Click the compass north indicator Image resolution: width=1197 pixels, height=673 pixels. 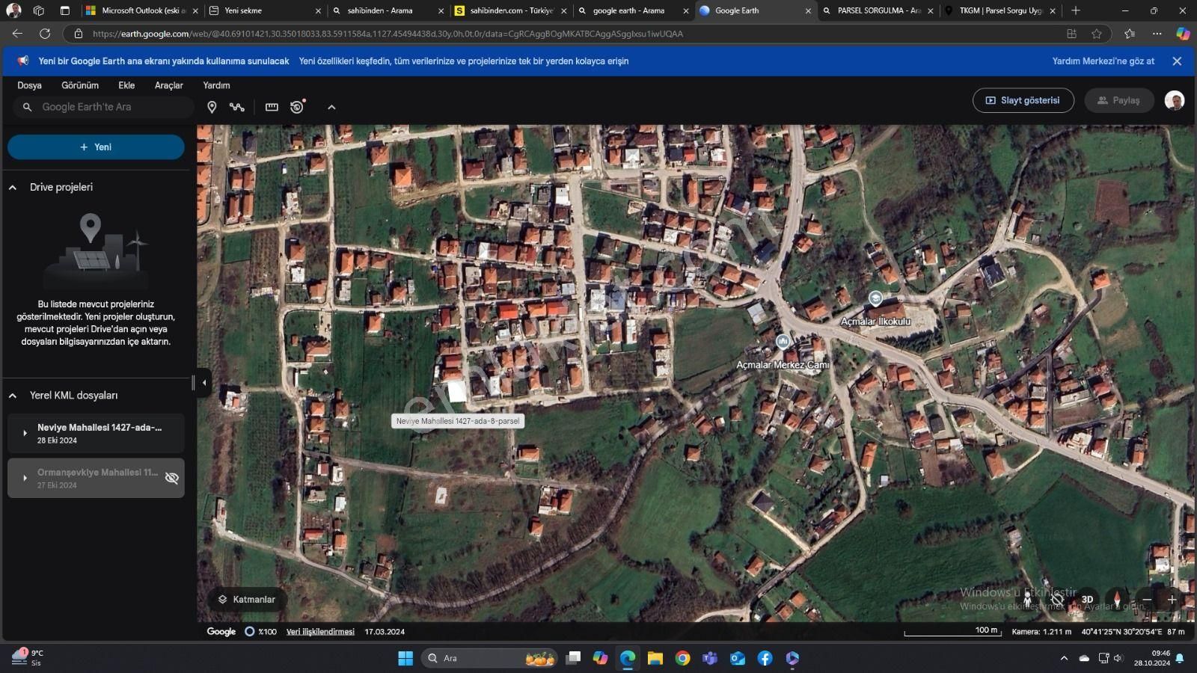1117,600
